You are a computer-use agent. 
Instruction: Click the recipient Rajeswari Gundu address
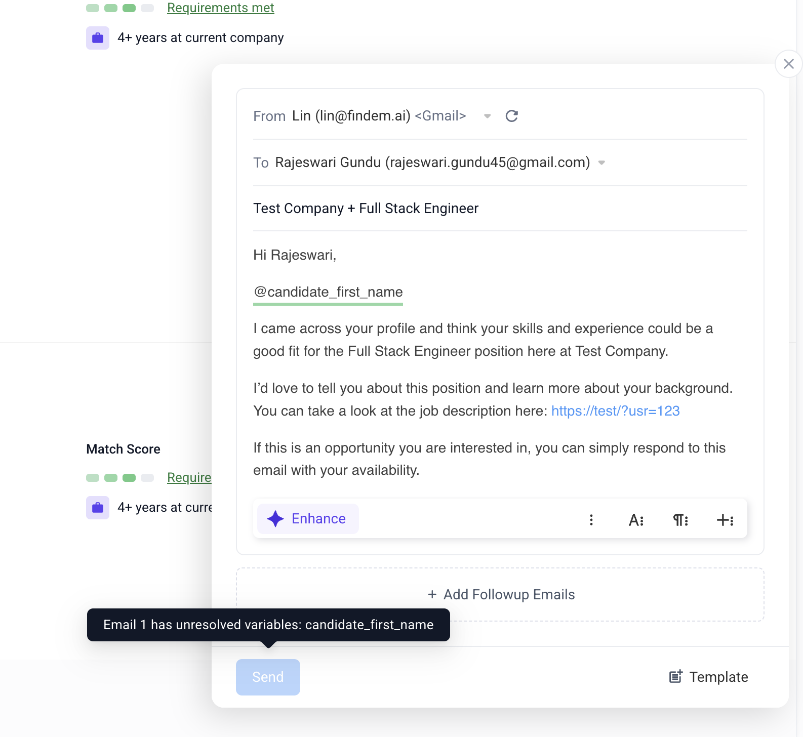tap(432, 162)
